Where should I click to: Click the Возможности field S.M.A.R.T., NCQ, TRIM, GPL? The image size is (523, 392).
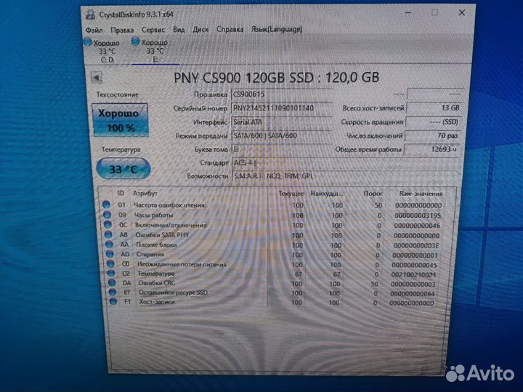click(x=345, y=176)
